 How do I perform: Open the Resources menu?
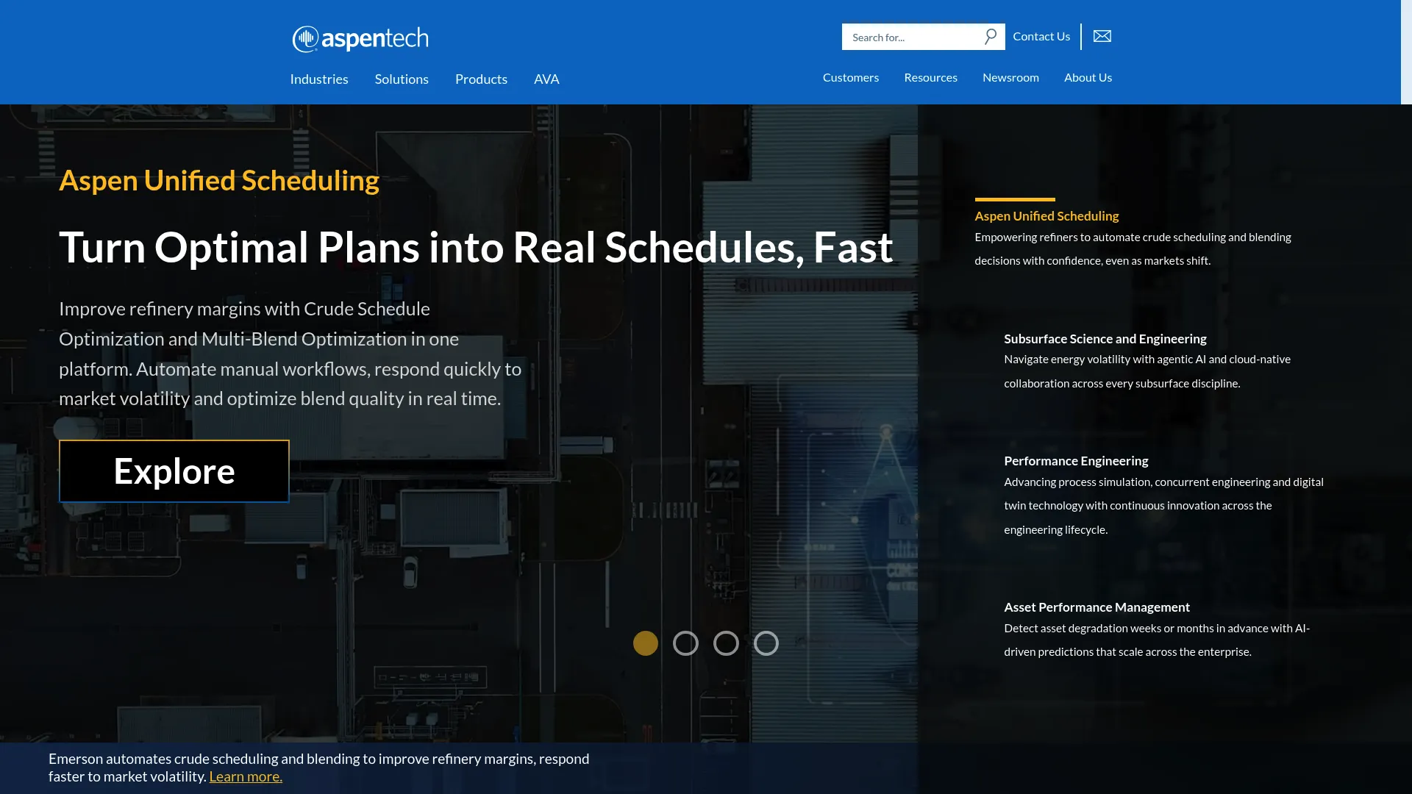coord(930,77)
